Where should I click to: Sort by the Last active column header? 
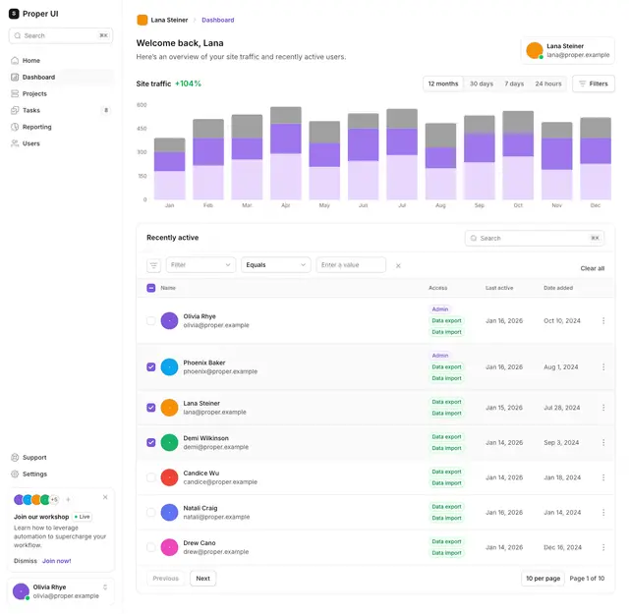[x=499, y=288]
